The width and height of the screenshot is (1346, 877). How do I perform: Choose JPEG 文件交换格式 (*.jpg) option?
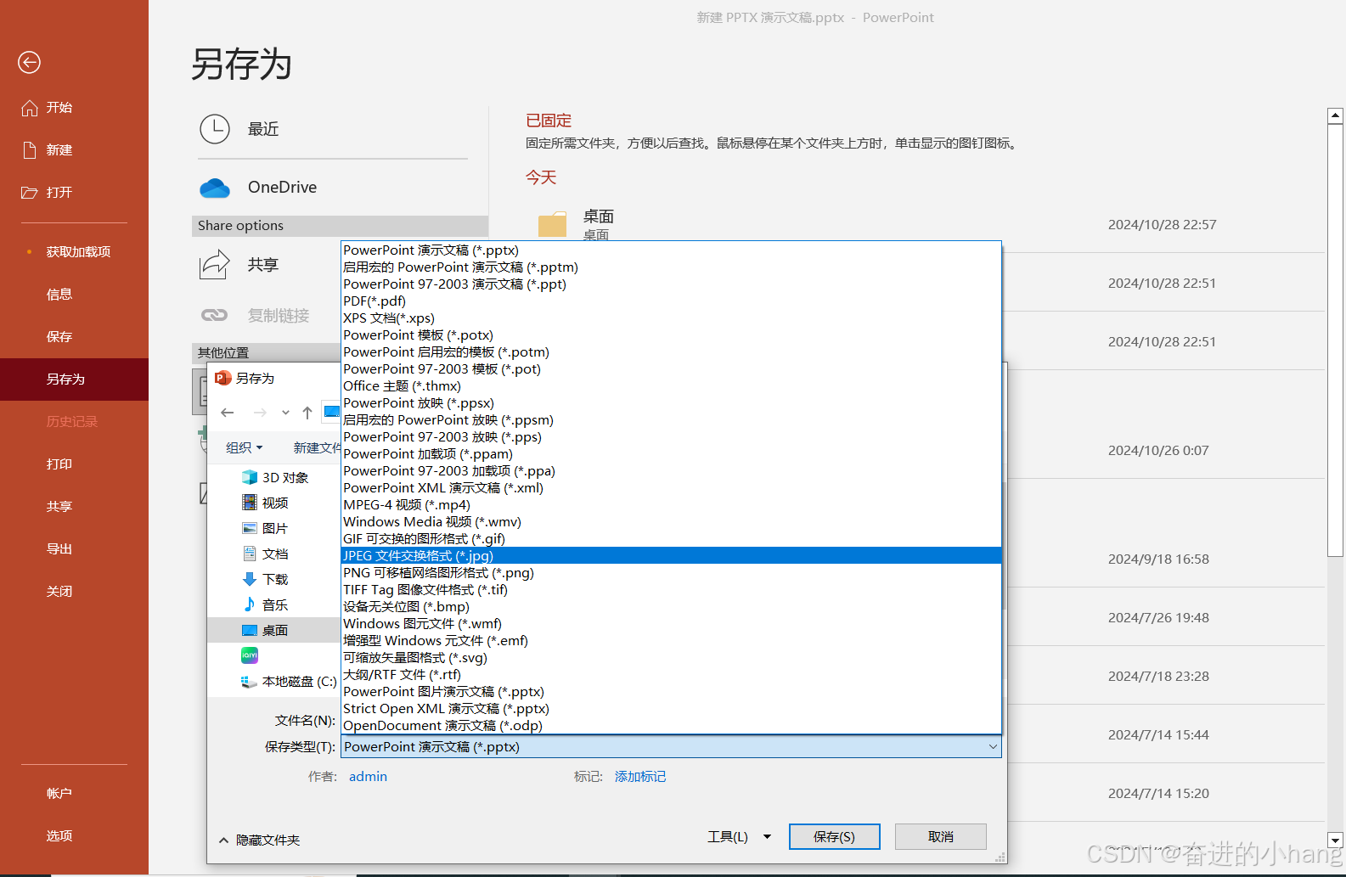click(671, 555)
